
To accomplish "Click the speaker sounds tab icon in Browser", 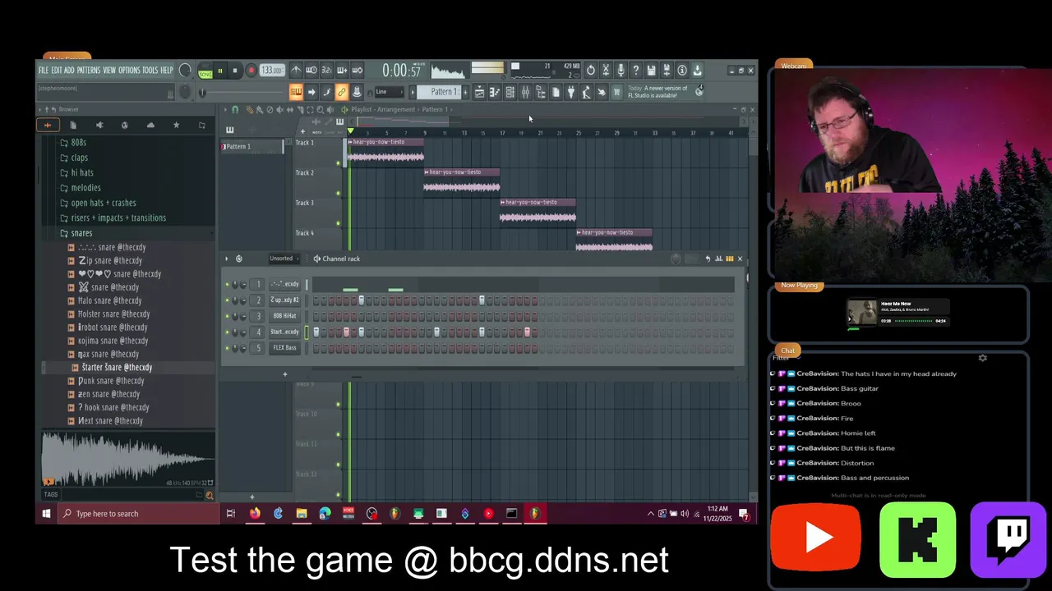I will pos(99,125).
